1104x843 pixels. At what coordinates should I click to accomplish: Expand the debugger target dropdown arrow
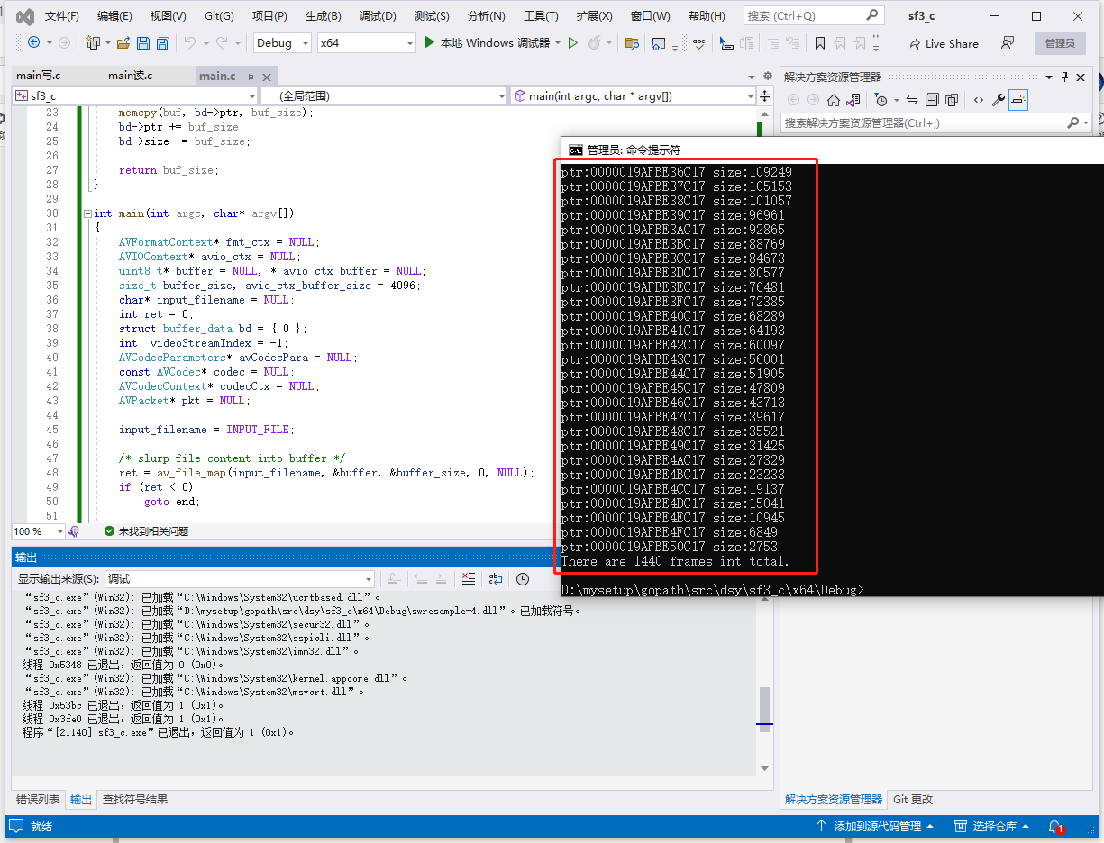click(558, 42)
